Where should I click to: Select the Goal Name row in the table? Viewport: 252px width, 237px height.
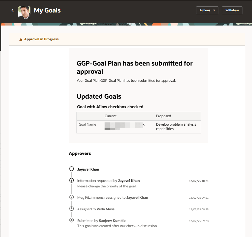click(87, 124)
